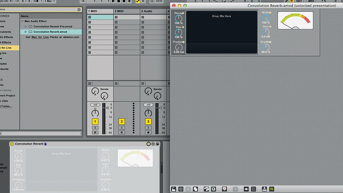
Task: Open the Max inspector with the 'i' icon
Action: [235, 189]
